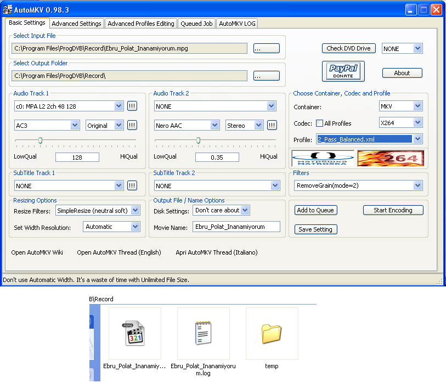The height and width of the screenshot is (383, 446).
Task: Open the Queued Job tab
Action: click(x=196, y=24)
